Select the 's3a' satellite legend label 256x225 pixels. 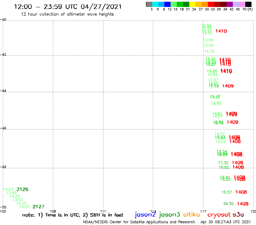[x=238, y=215]
